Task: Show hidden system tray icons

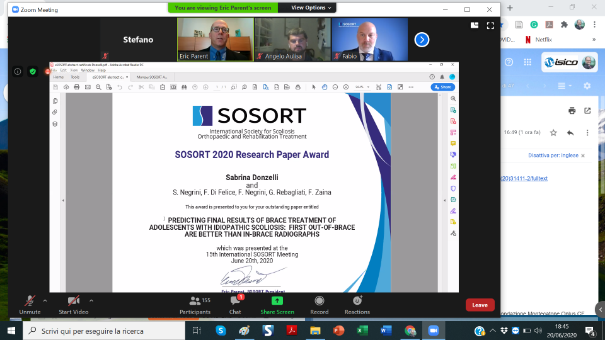Action: (493, 331)
